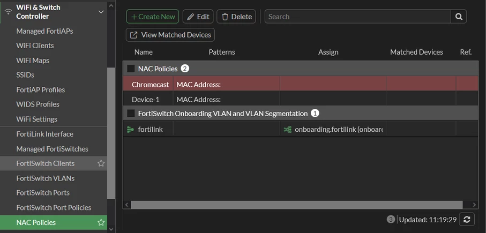The height and width of the screenshot is (233, 486).
Task: Click sidebar scroll down arrow
Action: (x=111, y=229)
